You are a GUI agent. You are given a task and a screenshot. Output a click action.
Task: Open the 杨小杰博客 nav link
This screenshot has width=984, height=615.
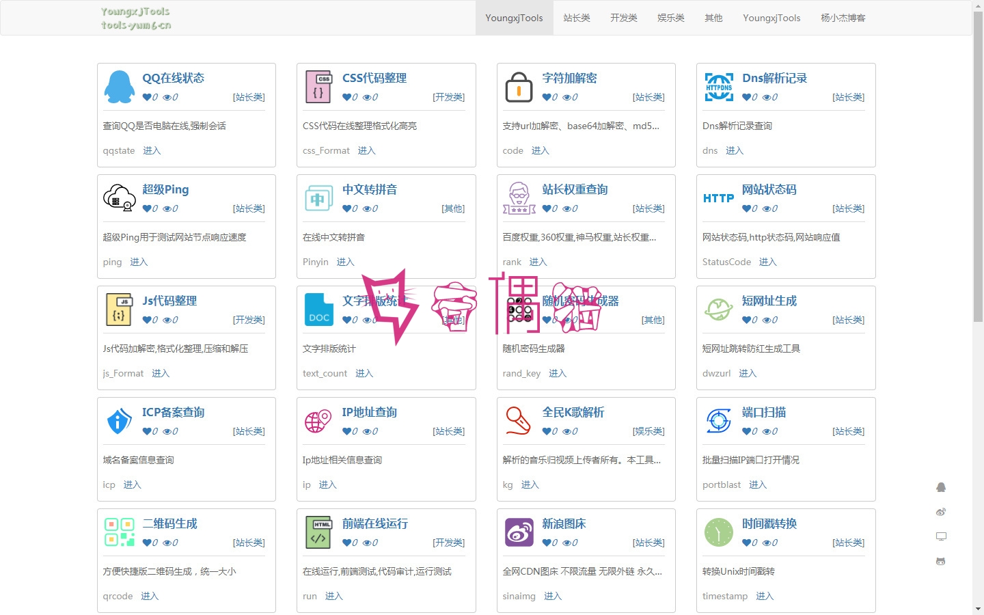point(843,18)
